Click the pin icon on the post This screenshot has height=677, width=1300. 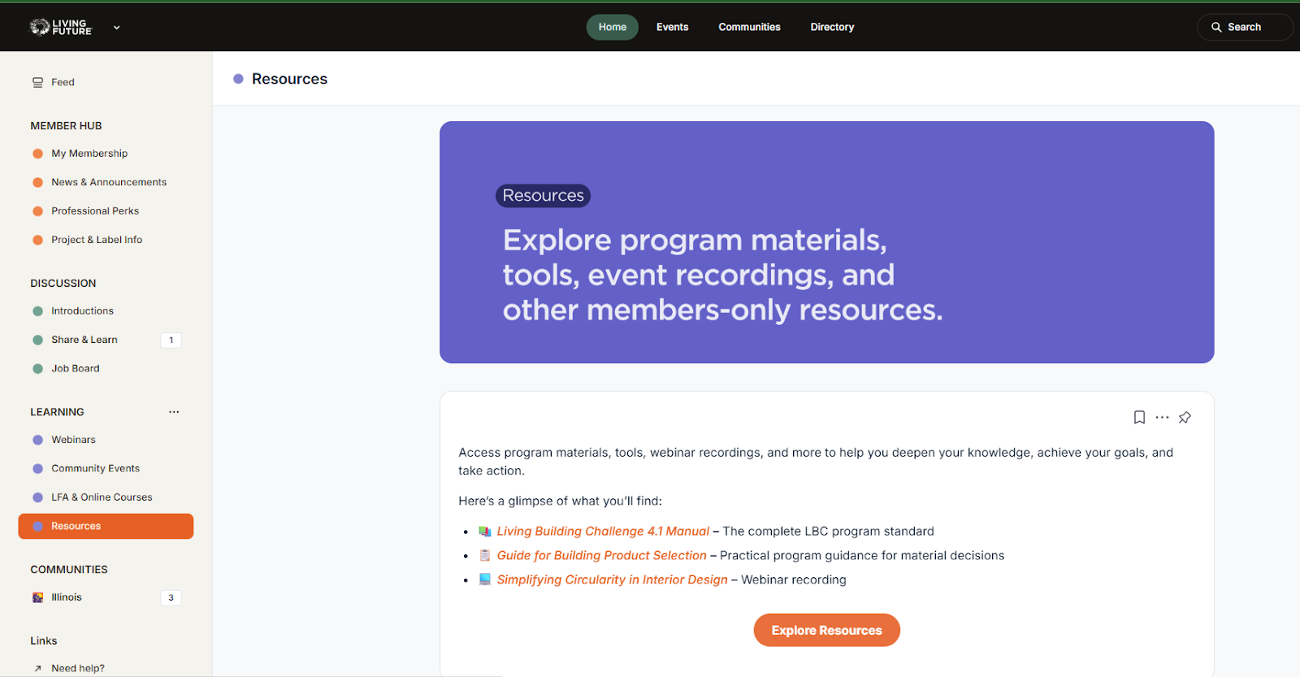pyautogui.click(x=1185, y=418)
